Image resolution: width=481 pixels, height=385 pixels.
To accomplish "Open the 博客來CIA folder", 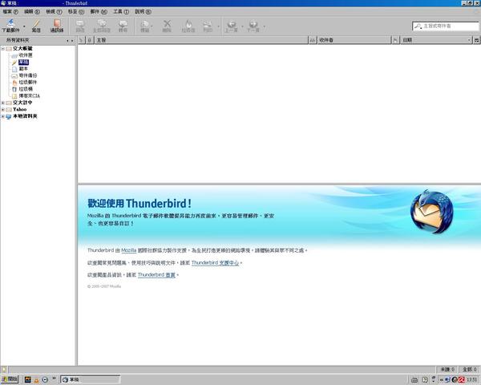I will tap(29, 95).
